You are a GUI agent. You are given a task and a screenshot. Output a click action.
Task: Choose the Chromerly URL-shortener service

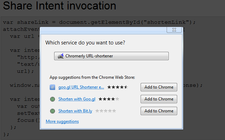tap(111, 56)
